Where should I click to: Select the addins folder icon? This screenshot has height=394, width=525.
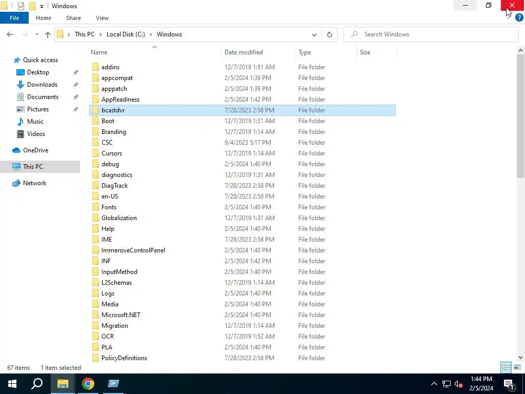tap(95, 67)
